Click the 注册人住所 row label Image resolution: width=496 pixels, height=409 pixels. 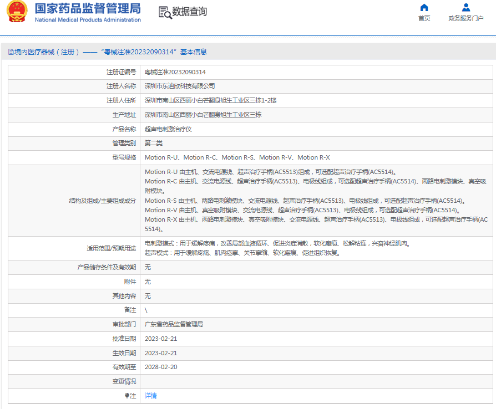(121, 100)
